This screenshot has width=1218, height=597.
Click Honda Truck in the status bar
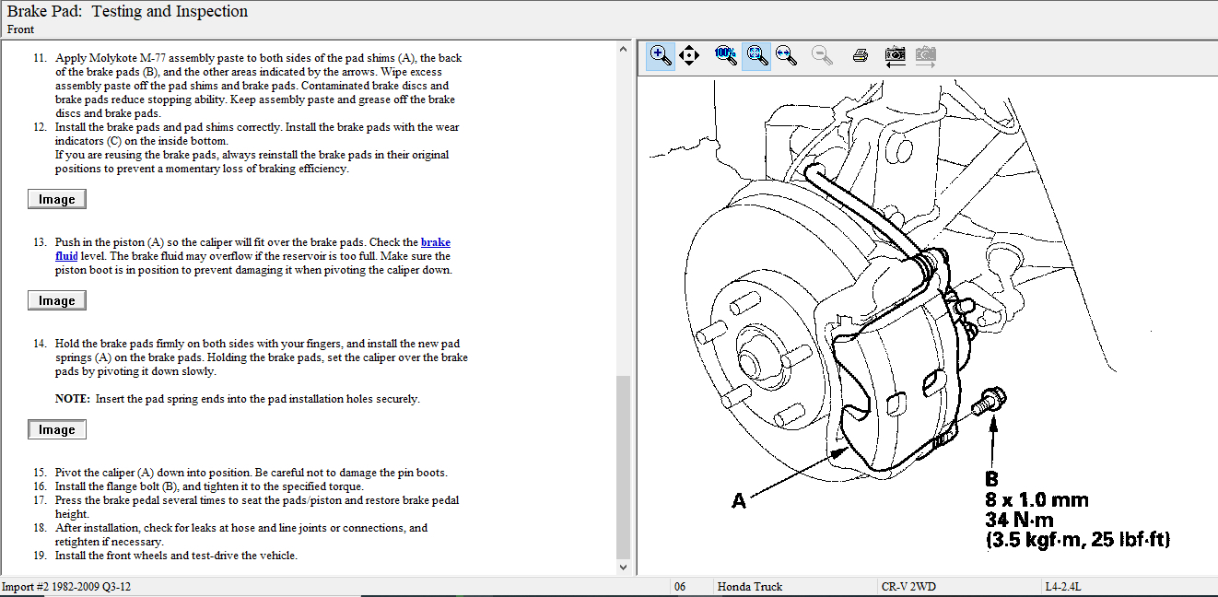750,587
